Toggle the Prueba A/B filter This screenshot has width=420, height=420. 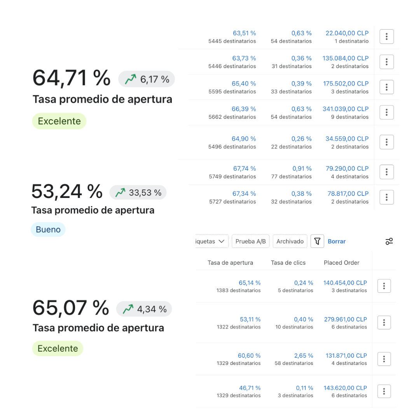point(251,241)
